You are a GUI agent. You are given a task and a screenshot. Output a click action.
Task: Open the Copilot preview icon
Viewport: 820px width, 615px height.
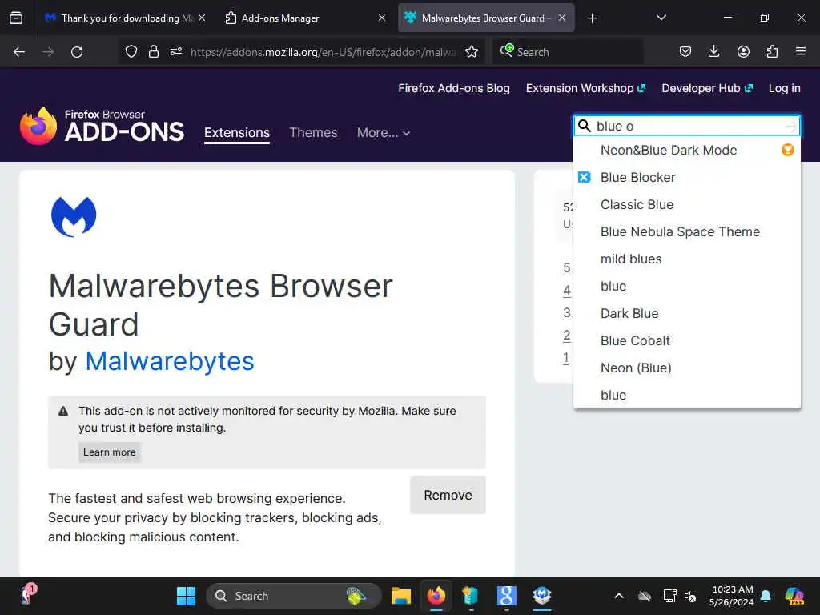(x=794, y=596)
